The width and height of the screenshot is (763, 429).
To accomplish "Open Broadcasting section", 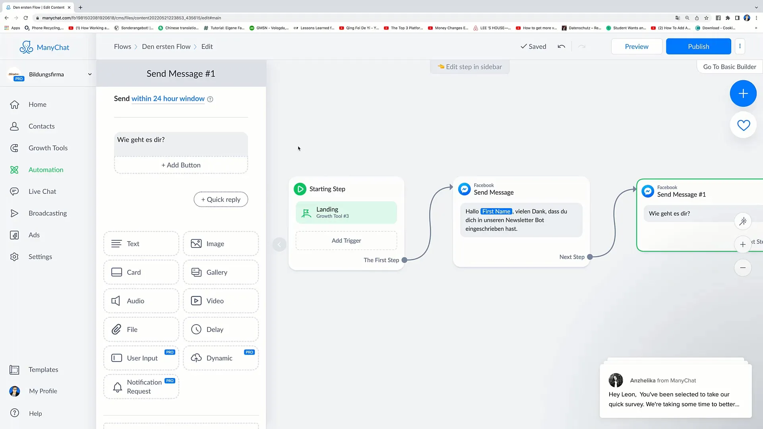I will click(47, 213).
